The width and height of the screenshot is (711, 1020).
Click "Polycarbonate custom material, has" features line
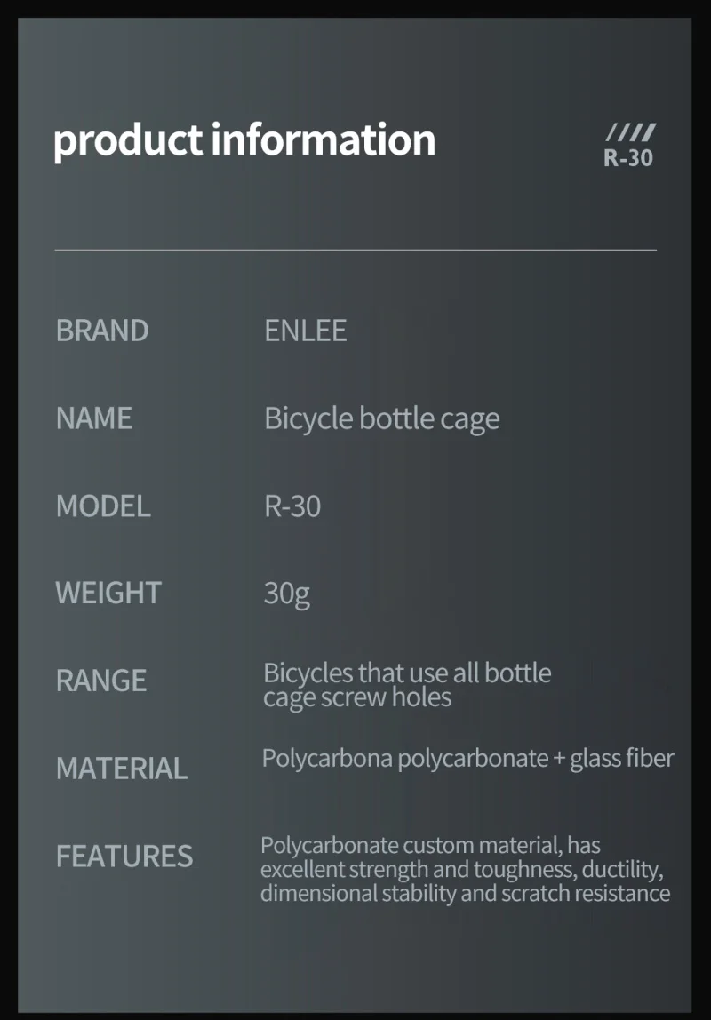pyautogui.click(x=430, y=845)
